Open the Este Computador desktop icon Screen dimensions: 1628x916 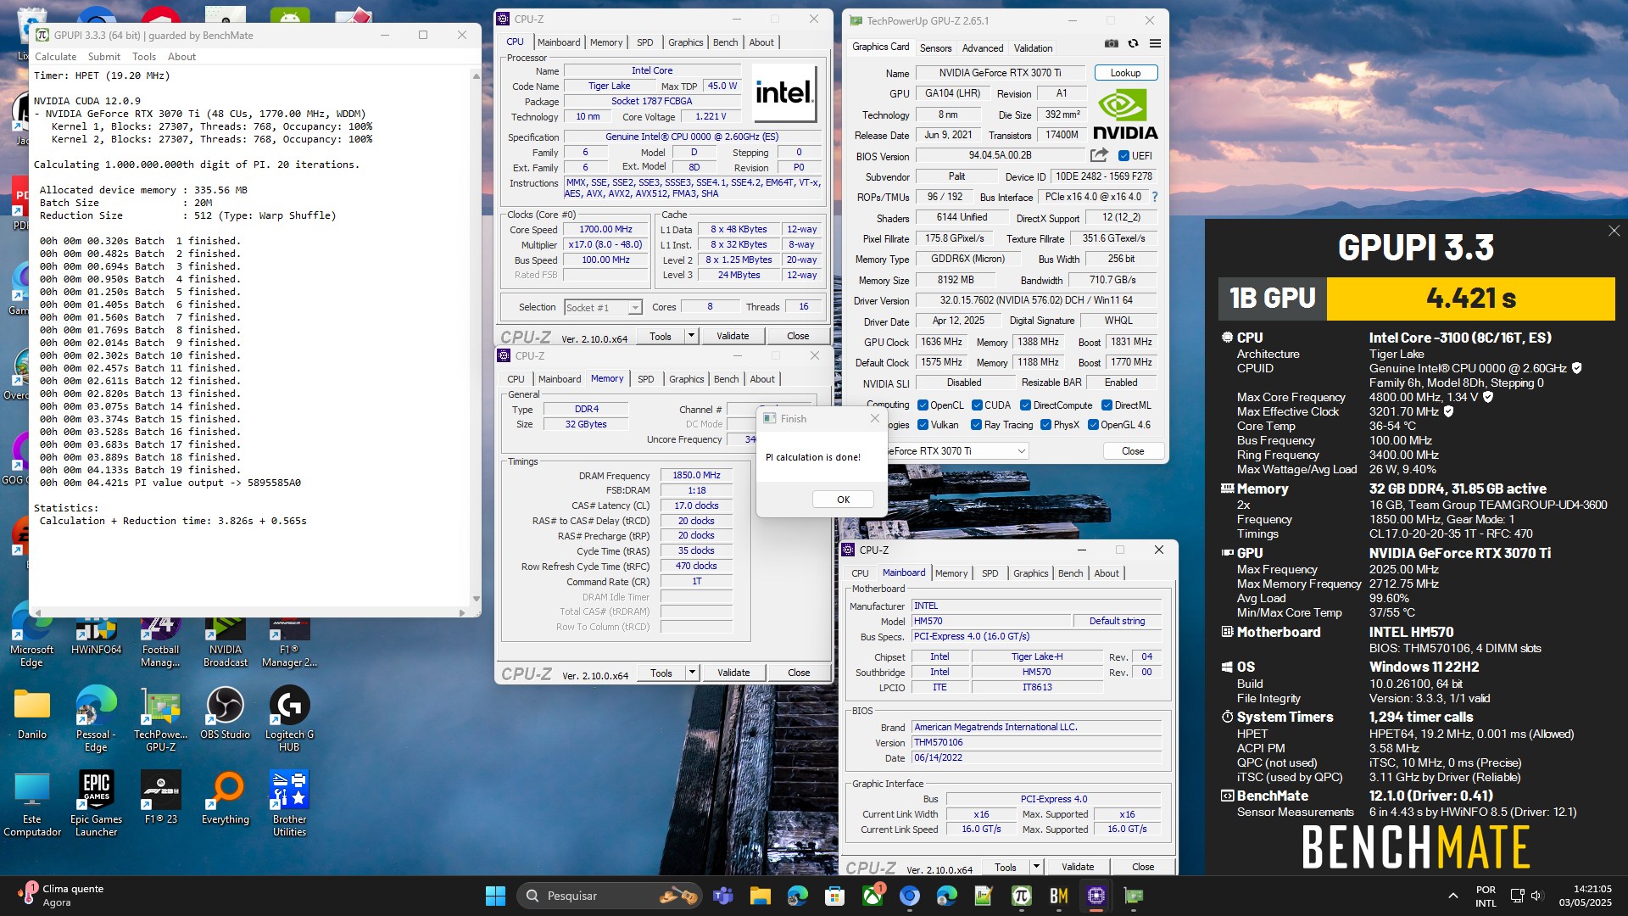tap(32, 803)
